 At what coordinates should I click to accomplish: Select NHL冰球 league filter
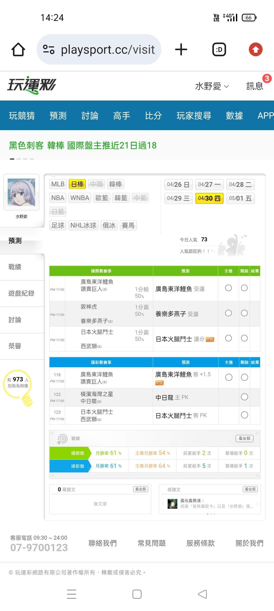[83, 225]
